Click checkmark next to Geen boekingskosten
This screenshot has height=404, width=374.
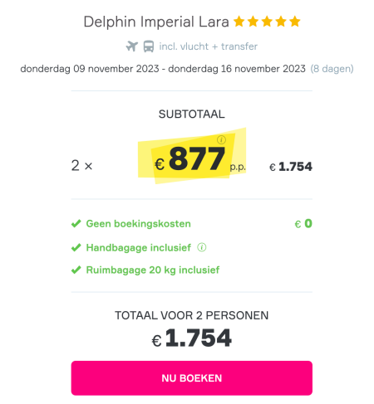[76, 223]
